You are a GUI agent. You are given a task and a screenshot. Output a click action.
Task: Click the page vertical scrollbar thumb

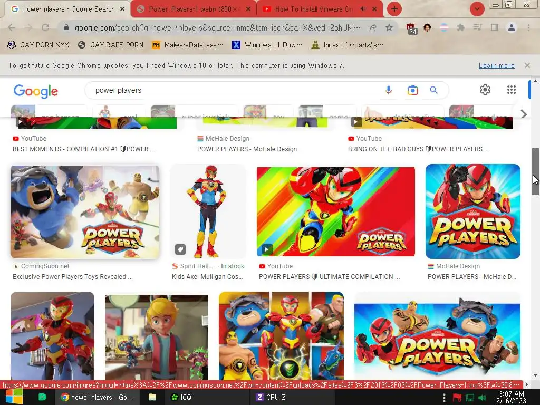(535, 171)
